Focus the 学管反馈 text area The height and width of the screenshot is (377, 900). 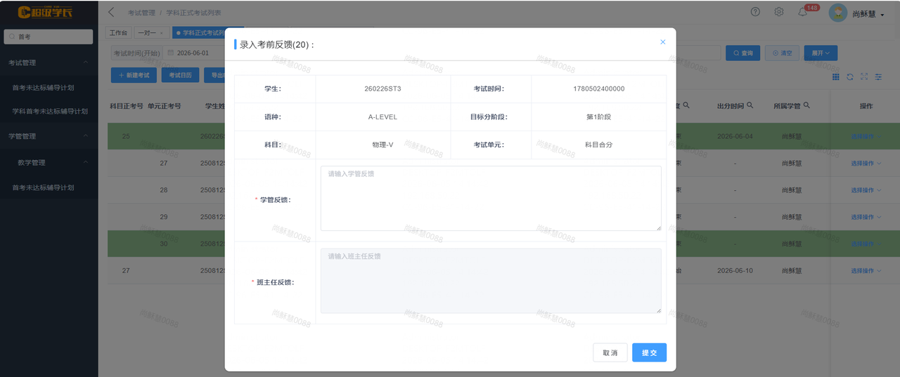(x=491, y=199)
